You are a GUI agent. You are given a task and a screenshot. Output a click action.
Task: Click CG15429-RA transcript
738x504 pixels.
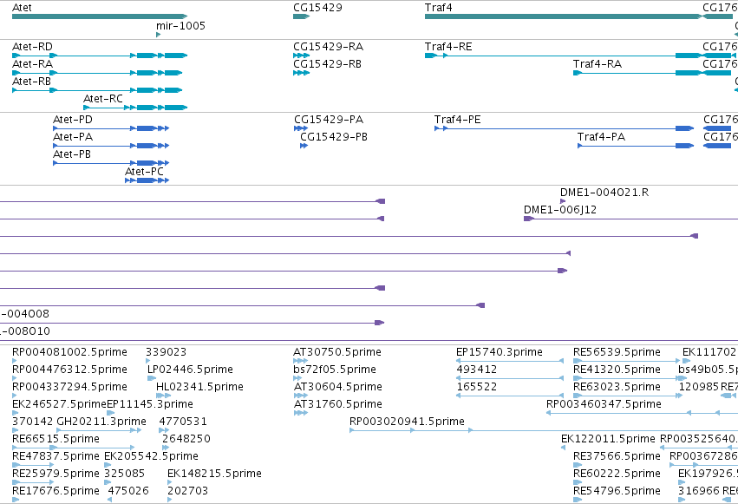pos(301,56)
